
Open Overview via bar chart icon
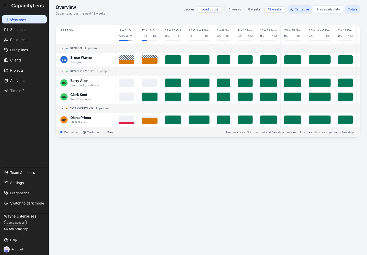click(x=6, y=19)
